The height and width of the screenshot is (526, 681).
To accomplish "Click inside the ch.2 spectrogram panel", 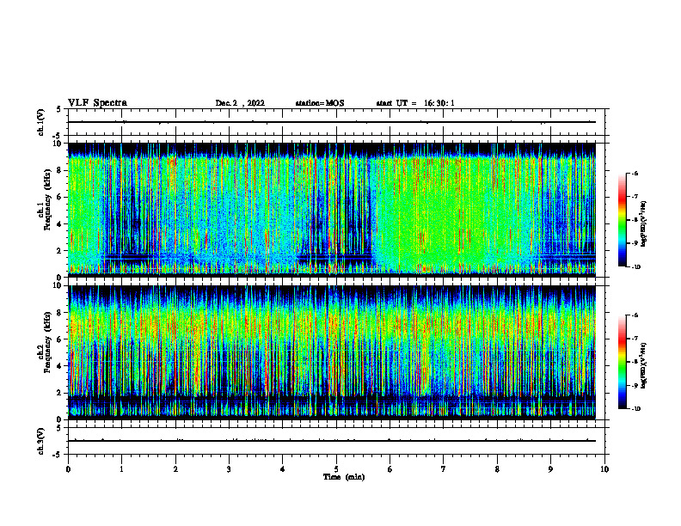I will pyautogui.click(x=332, y=352).
